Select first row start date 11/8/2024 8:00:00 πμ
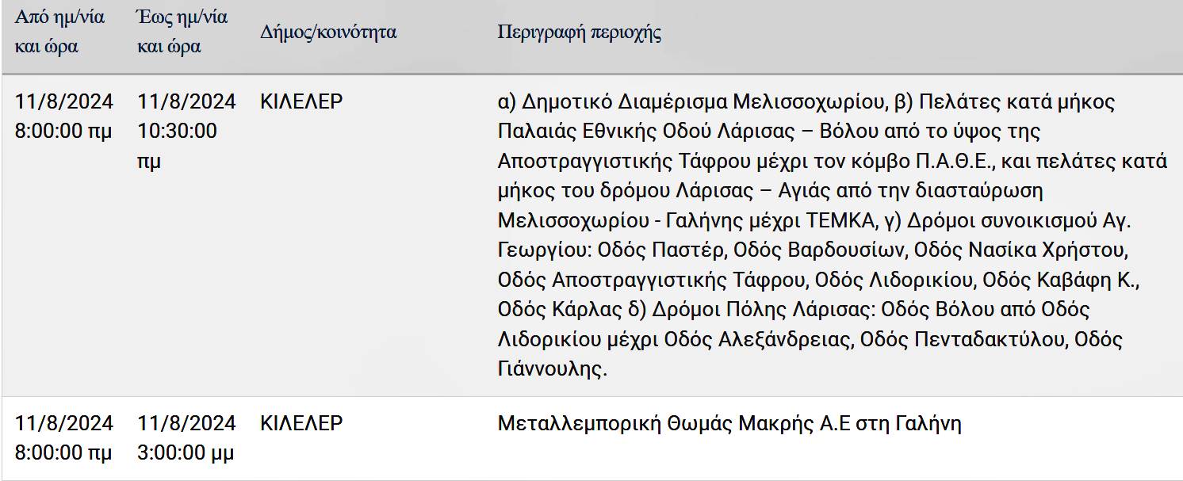The image size is (1183, 481). [63, 116]
